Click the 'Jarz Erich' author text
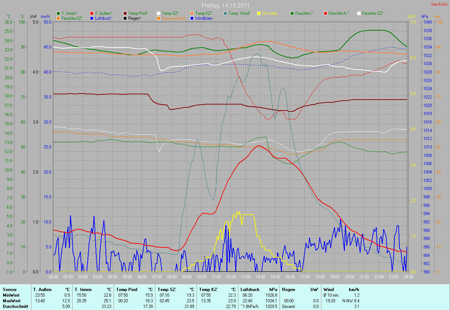Image resolution: width=450 pixels, height=310 pixels. [x=439, y=4]
